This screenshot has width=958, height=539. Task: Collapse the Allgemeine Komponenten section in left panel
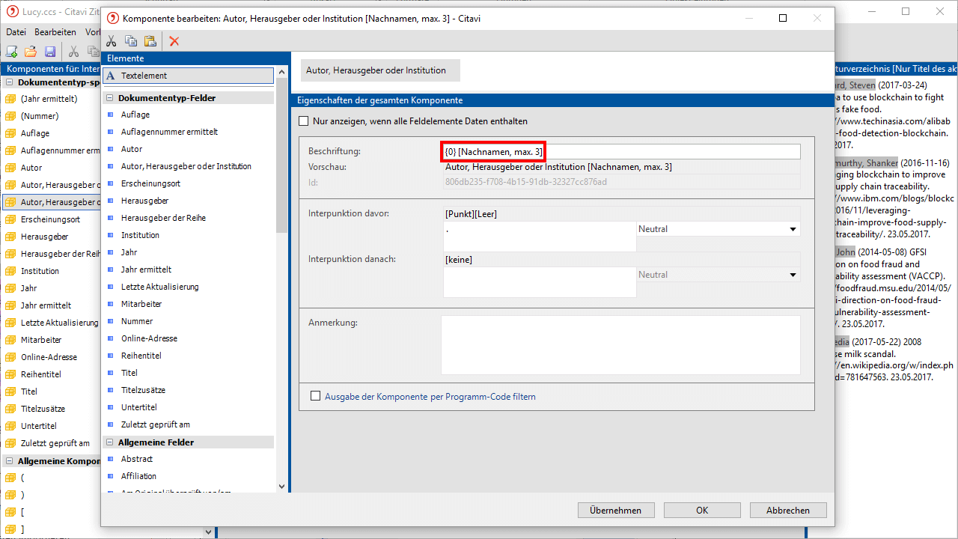(9, 461)
